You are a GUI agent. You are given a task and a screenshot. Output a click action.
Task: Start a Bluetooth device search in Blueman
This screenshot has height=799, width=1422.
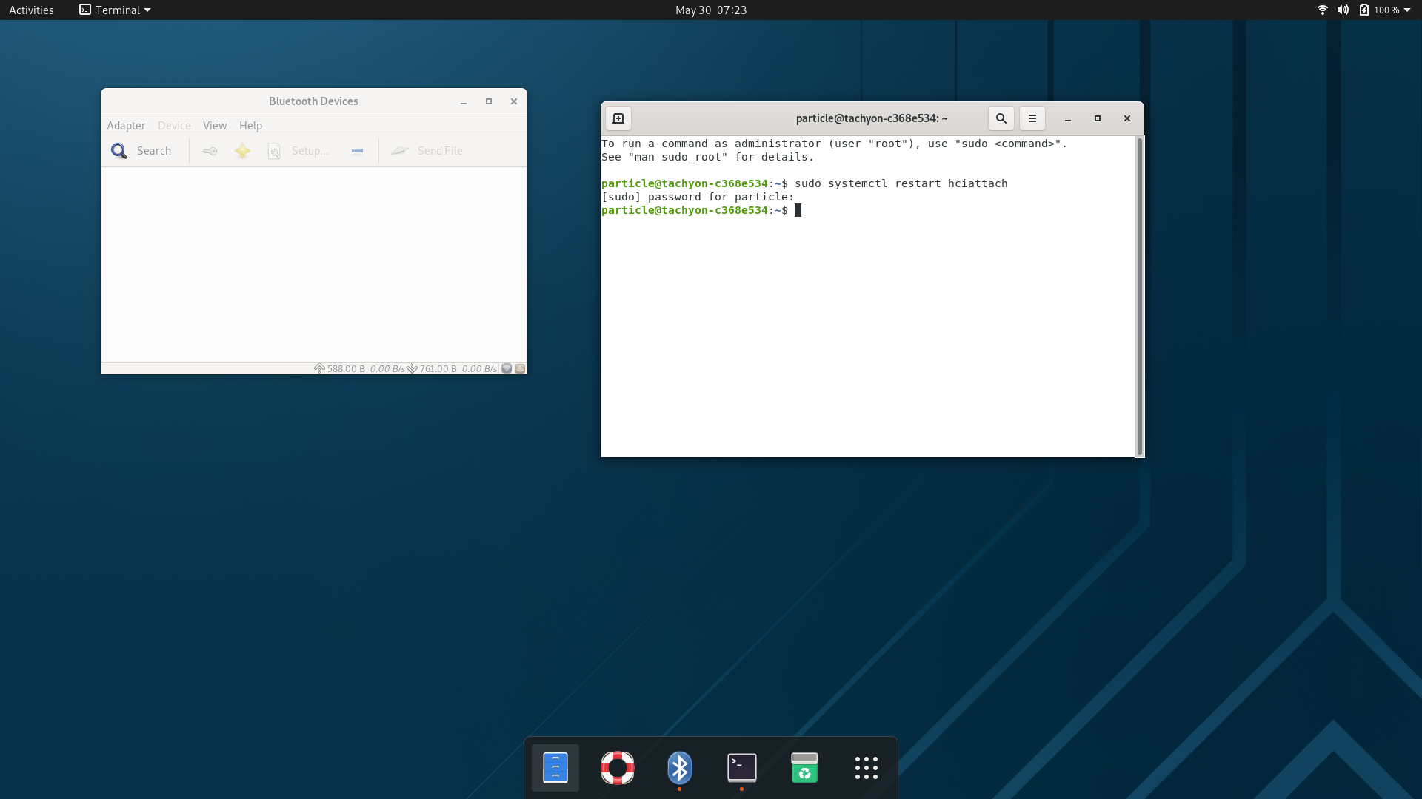pyautogui.click(x=141, y=151)
